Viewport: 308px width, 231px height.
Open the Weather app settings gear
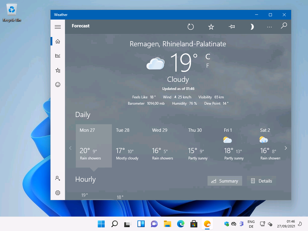58,193
